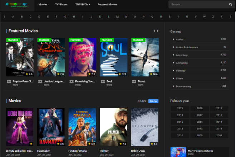Click the film icon beside Soul

[103, 81]
